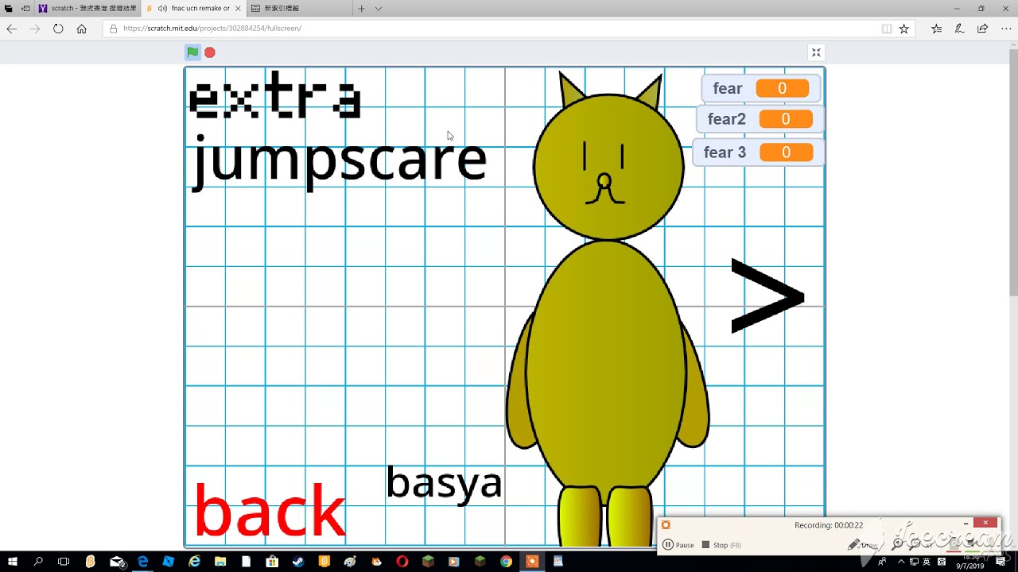Open the action center notifications icon

click(1001, 562)
